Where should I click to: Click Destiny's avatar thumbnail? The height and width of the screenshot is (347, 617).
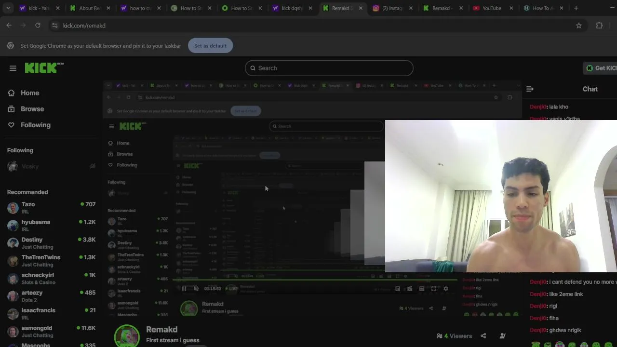click(13, 243)
